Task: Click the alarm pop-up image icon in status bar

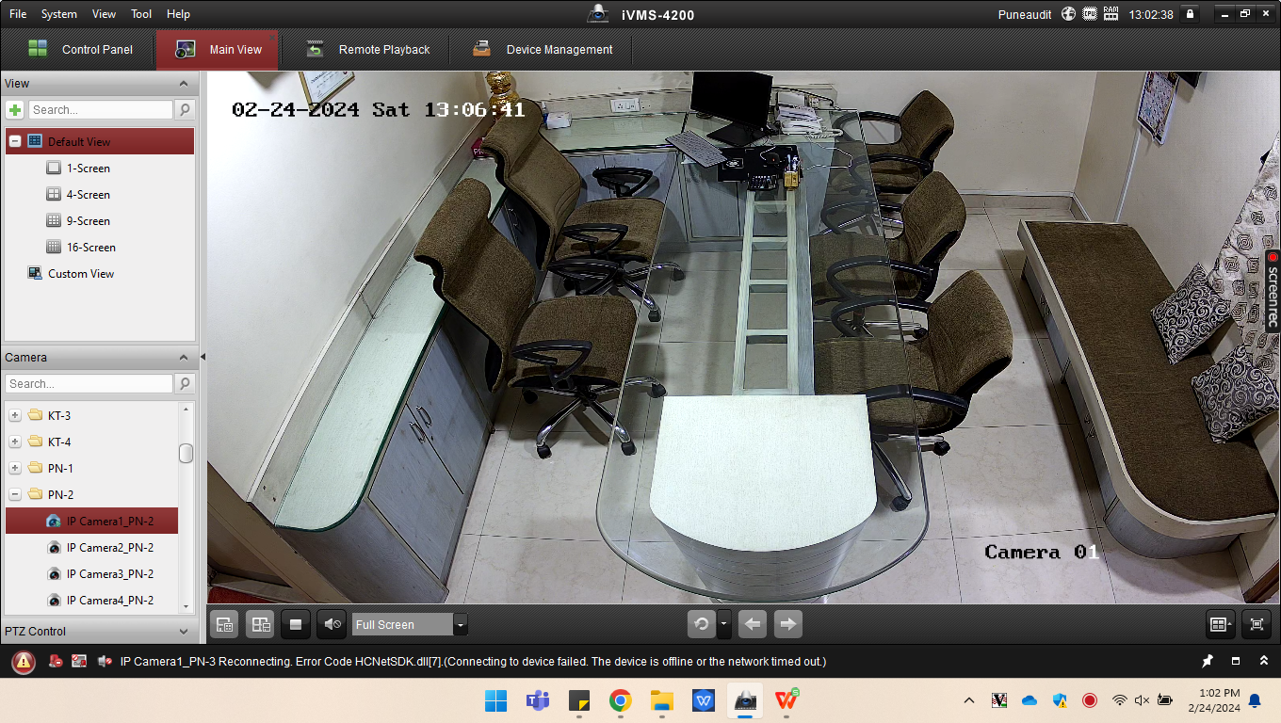Action: tap(79, 662)
